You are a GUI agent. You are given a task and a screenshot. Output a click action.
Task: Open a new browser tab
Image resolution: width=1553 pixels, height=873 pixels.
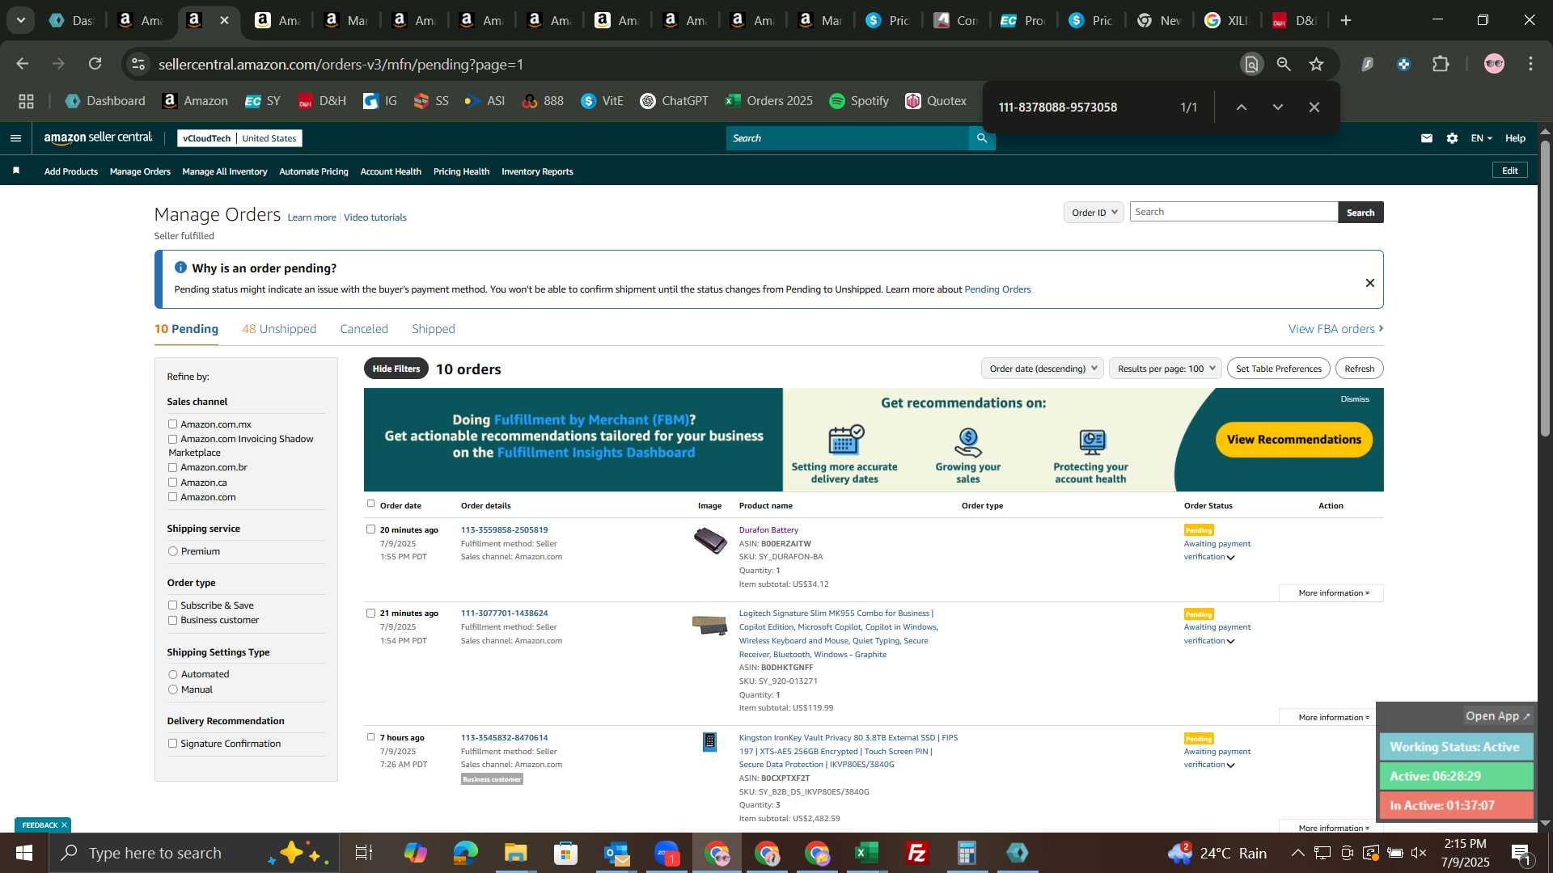tap(1346, 20)
